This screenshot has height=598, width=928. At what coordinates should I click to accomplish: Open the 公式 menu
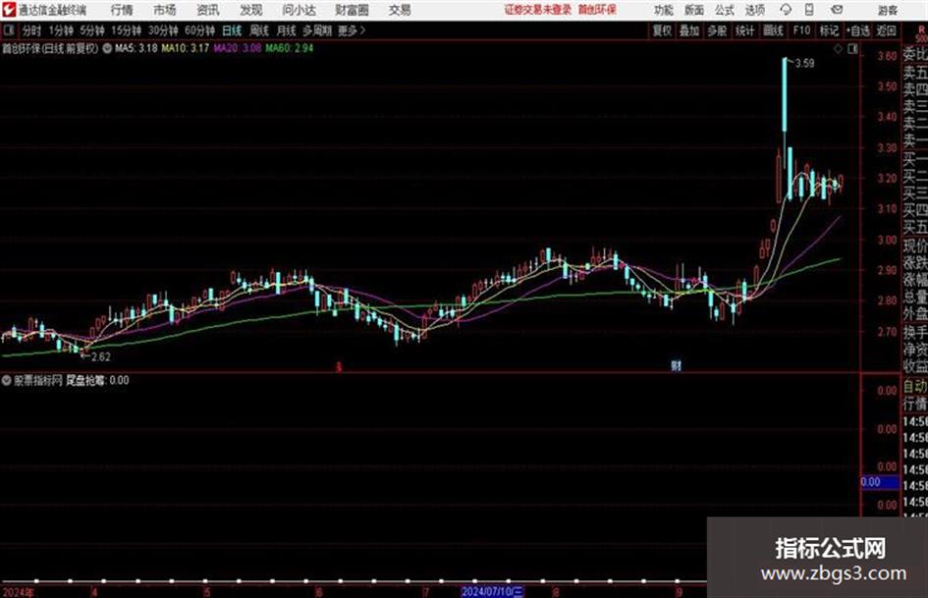tap(725, 10)
